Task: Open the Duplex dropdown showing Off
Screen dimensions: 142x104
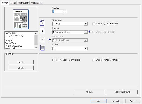Action: point(70,48)
